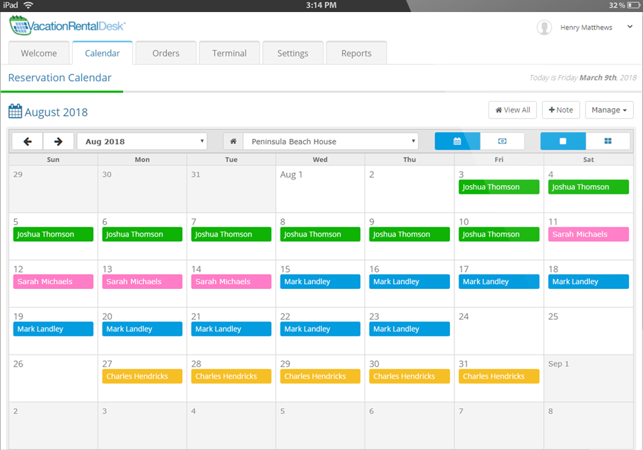Select single-property square view
The width and height of the screenshot is (643, 450).
[563, 141]
